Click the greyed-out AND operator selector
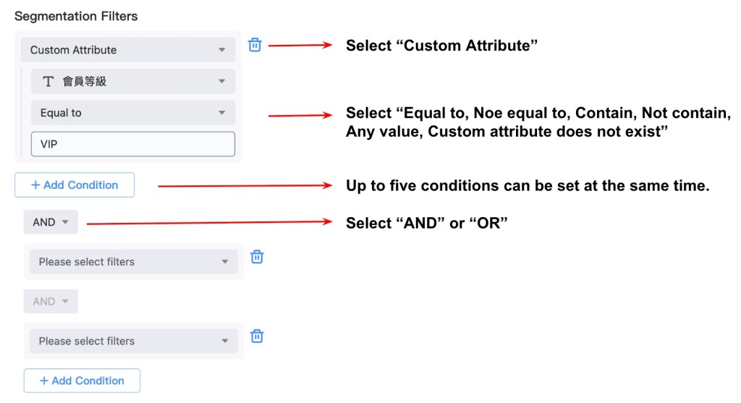The width and height of the screenshot is (741, 403). 51,302
